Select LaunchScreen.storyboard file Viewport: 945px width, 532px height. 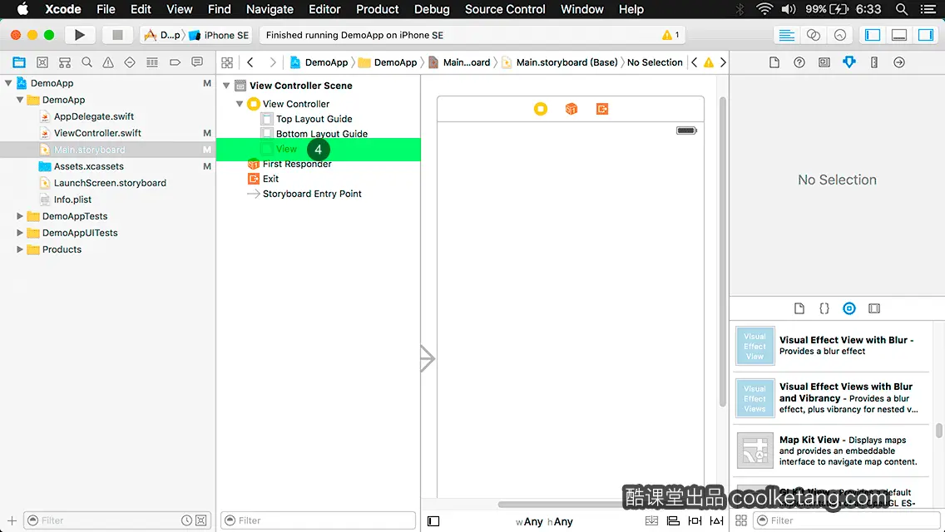point(110,183)
